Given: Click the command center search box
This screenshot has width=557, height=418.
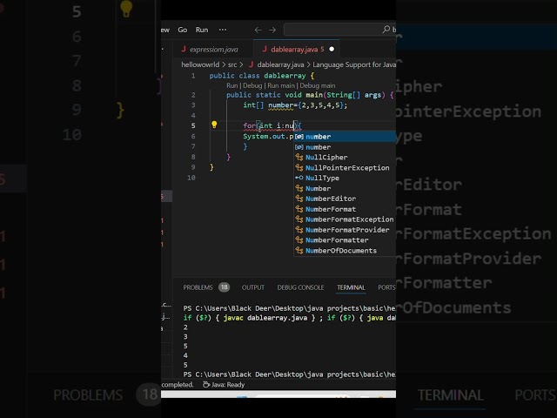Looking at the screenshot, I should (339, 30).
